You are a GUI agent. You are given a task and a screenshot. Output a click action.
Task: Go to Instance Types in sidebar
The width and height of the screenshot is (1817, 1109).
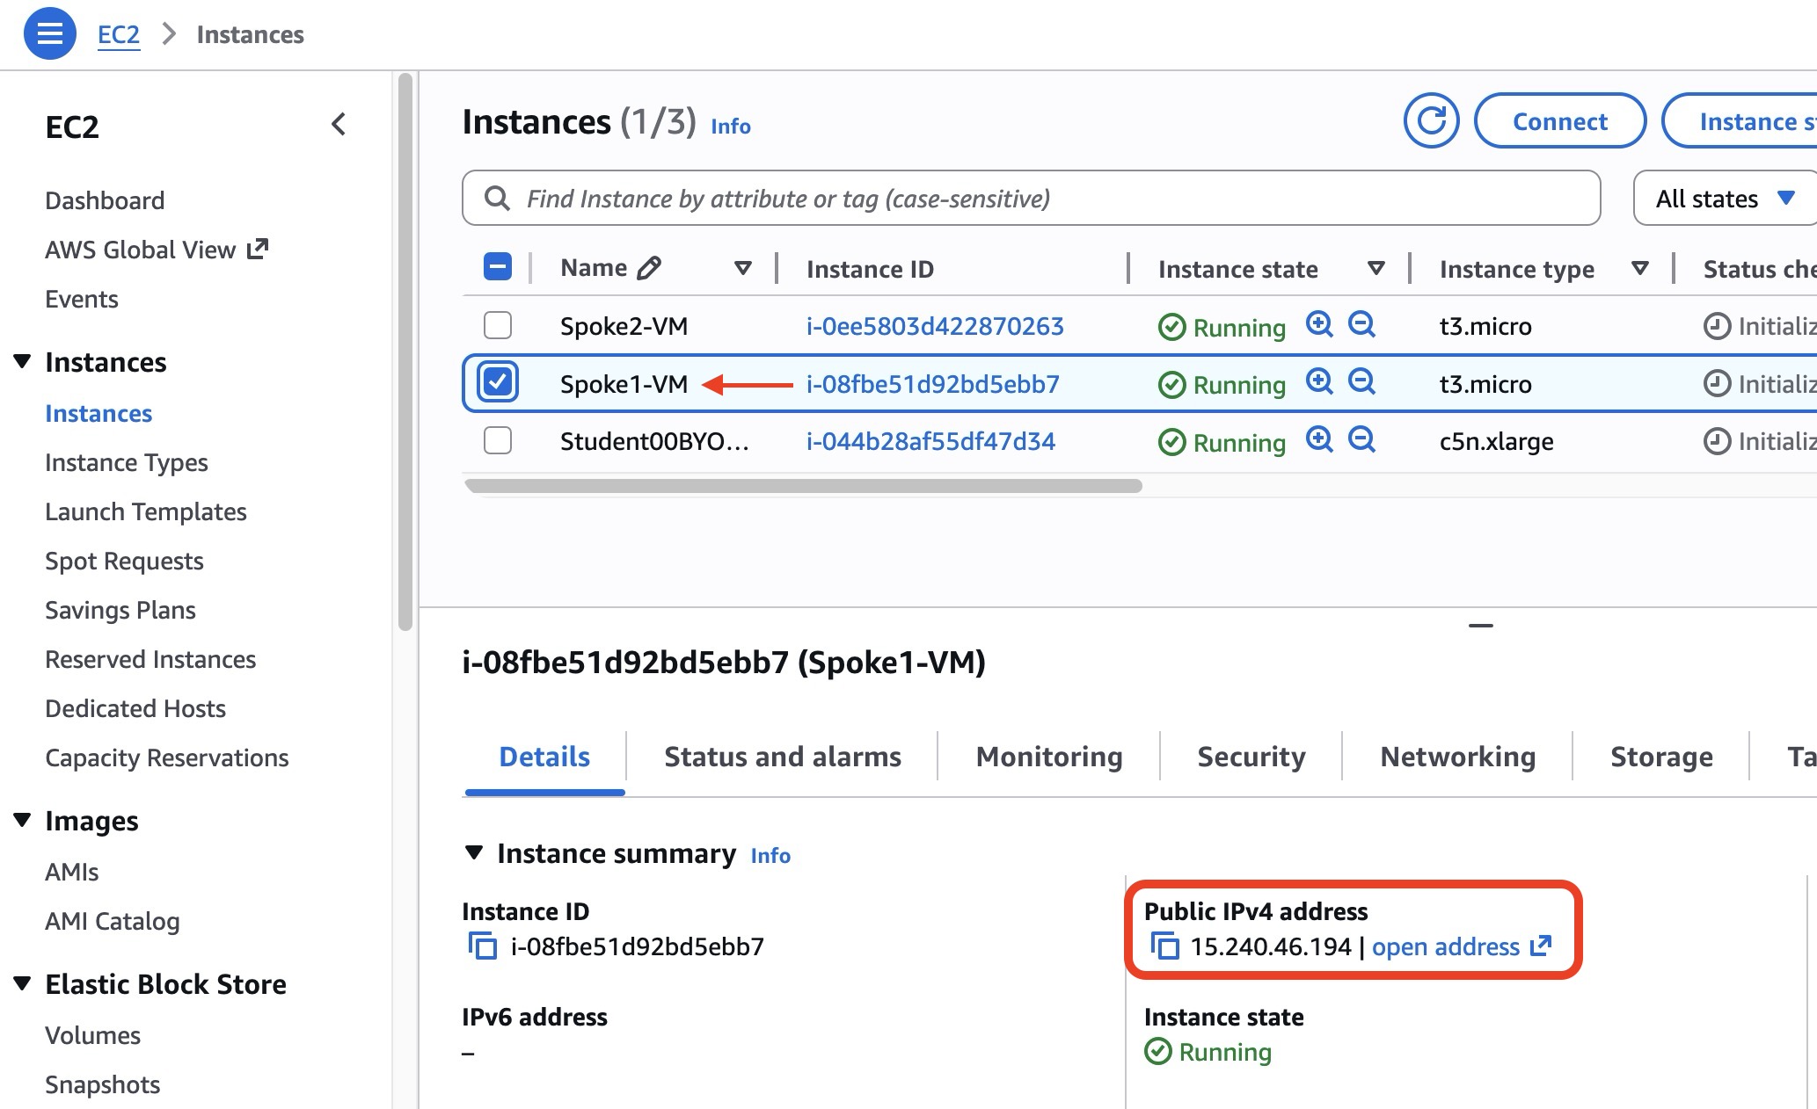(127, 462)
